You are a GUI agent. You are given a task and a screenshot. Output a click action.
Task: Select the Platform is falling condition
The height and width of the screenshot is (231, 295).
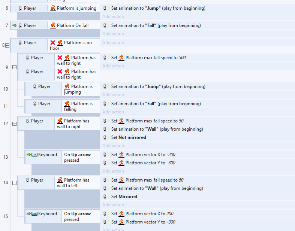click(80, 106)
